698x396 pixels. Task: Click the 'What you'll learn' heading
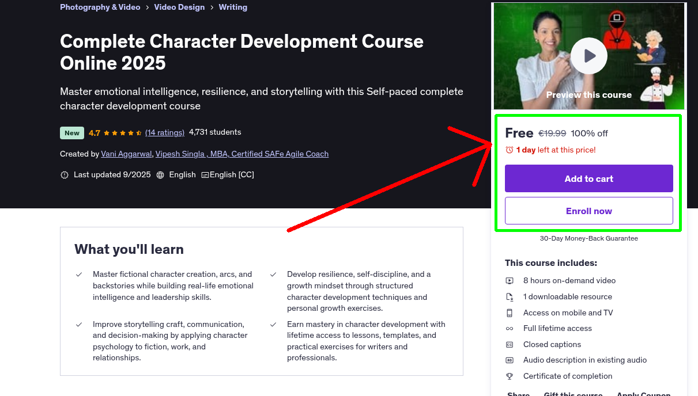click(129, 249)
